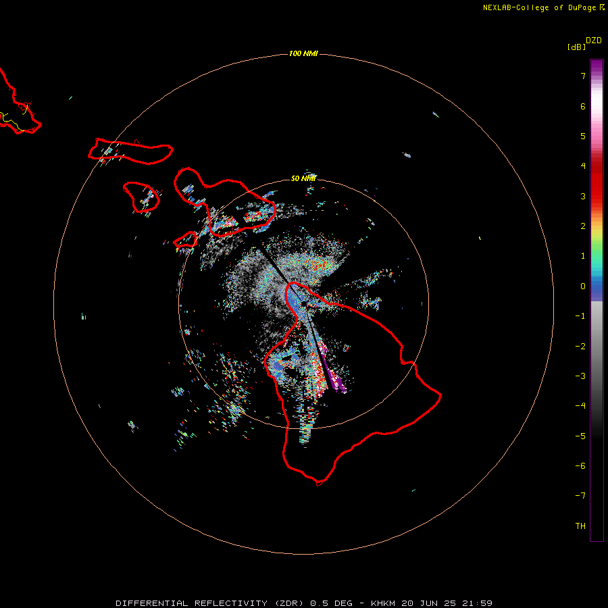
Task: Click the Maui island outline
Action: click(x=225, y=201)
